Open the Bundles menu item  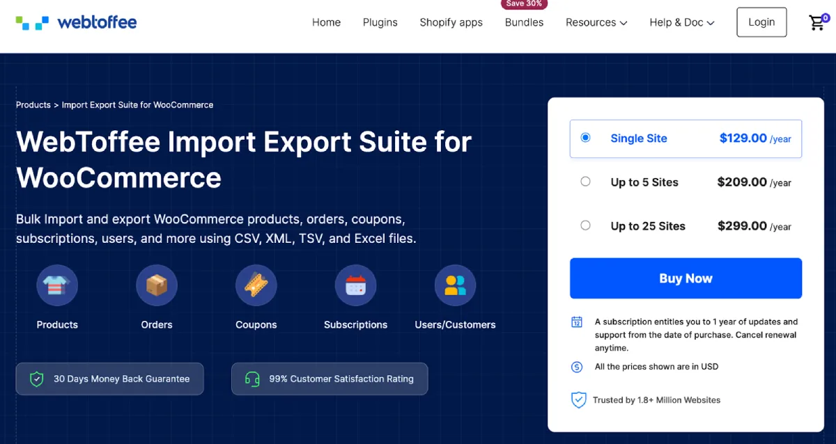tap(524, 22)
